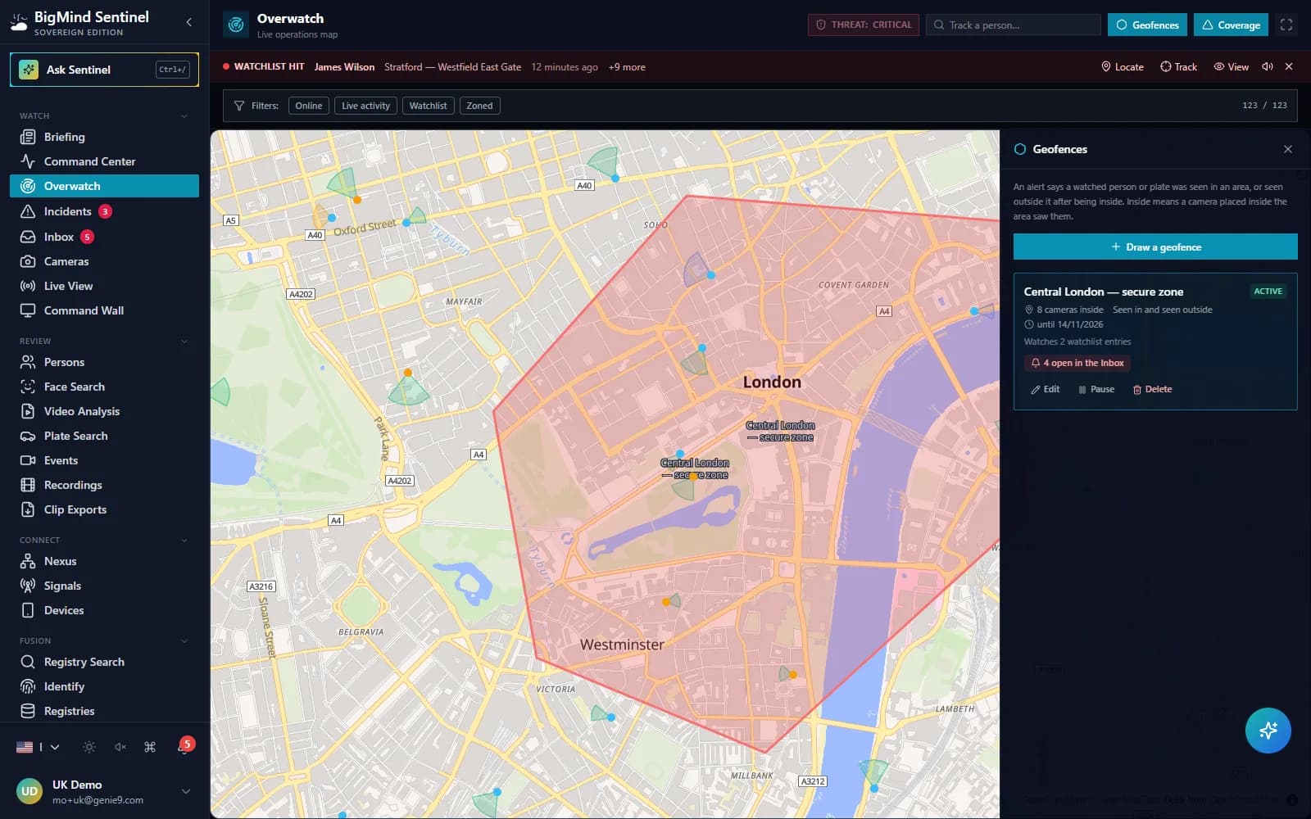This screenshot has height=819, width=1311.
Task: Toggle sound mute in sidebar footer
Action: 120,747
